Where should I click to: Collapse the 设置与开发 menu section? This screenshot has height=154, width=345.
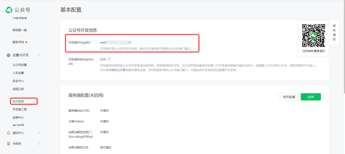(x=39, y=55)
